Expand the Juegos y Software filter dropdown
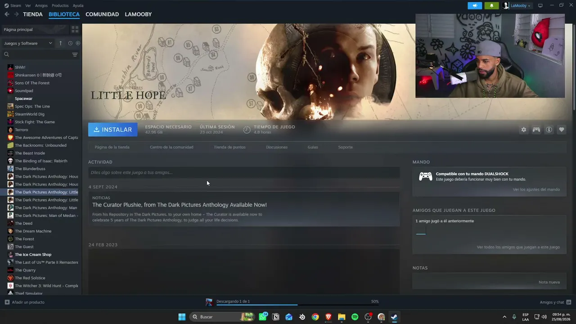 click(x=28, y=43)
